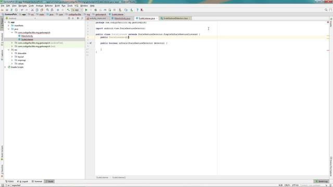
Task: Open the TODO tool window
Action: [x=9, y=181]
